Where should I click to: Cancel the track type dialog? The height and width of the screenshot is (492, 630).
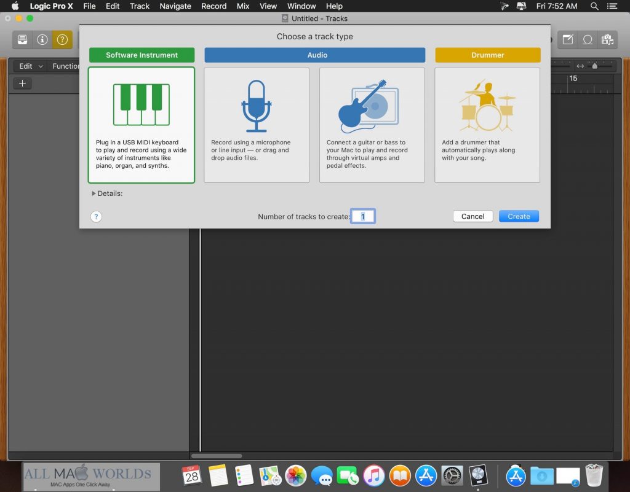coord(473,216)
